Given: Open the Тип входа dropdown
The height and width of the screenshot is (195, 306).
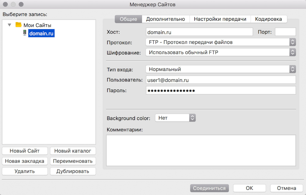Looking at the screenshot, I should pos(220,69).
